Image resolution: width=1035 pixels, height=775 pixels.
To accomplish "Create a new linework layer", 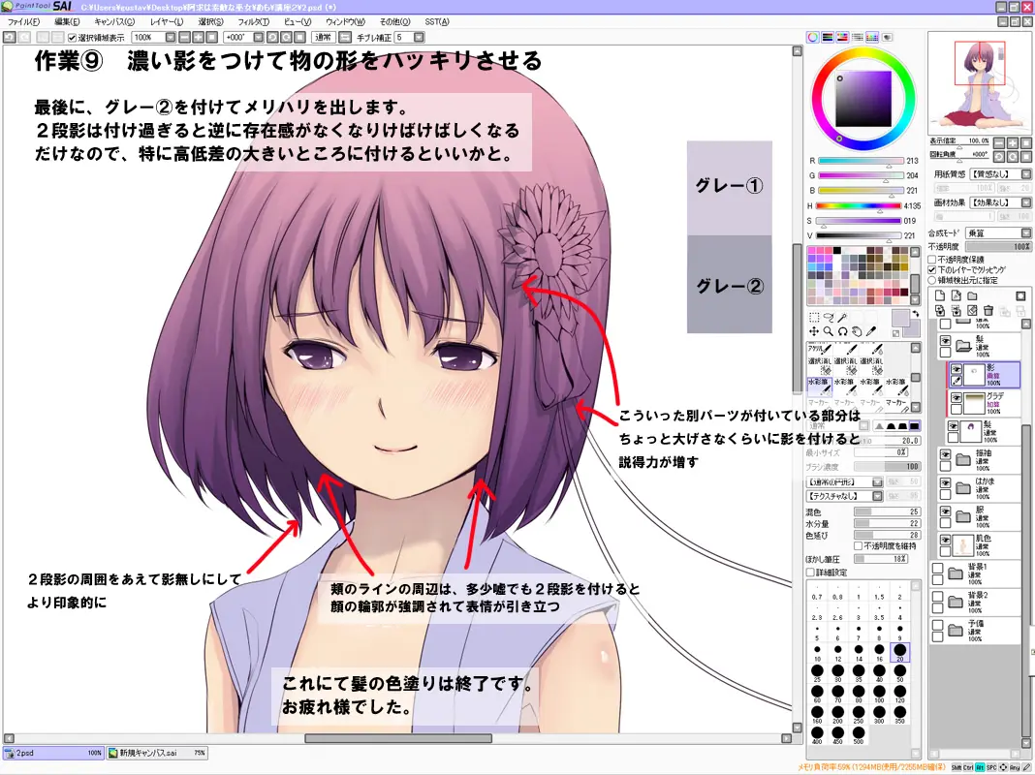I will (x=956, y=295).
